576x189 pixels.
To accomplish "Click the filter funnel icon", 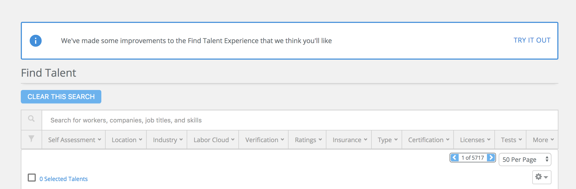I will tap(31, 139).
